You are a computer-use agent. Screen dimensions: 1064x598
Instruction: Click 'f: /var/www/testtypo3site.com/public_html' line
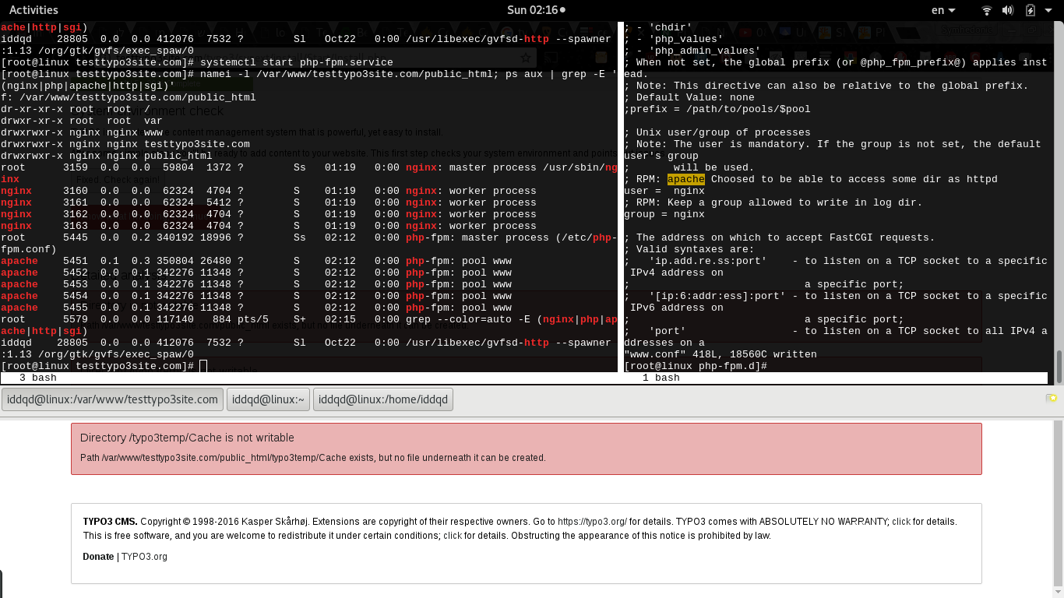(x=129, y=97)
